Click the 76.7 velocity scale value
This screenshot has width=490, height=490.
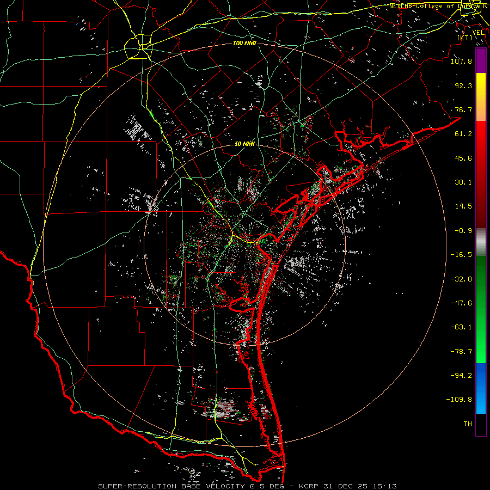click(463, 109)
